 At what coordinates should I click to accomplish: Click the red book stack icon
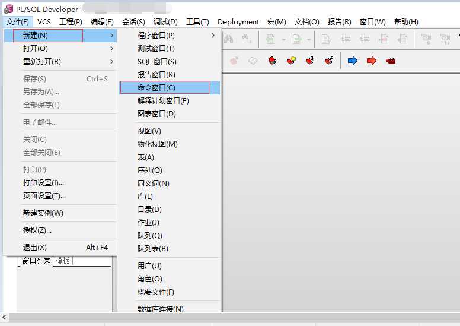coord(272,61)
